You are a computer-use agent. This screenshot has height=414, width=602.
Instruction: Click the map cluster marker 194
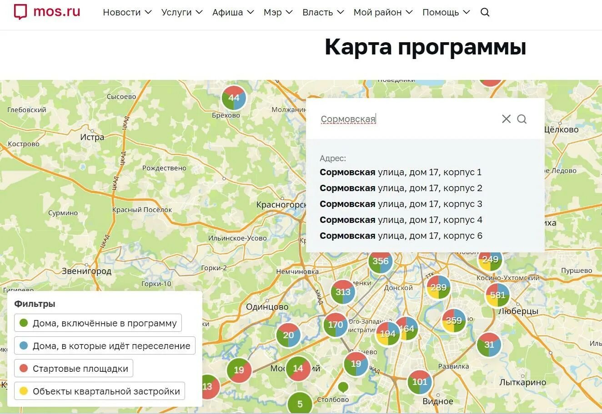coord(387,334)
